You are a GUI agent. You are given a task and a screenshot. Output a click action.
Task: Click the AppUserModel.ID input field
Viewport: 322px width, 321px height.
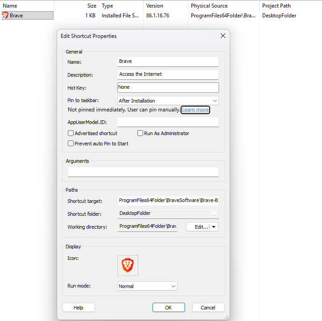point(168,122)
